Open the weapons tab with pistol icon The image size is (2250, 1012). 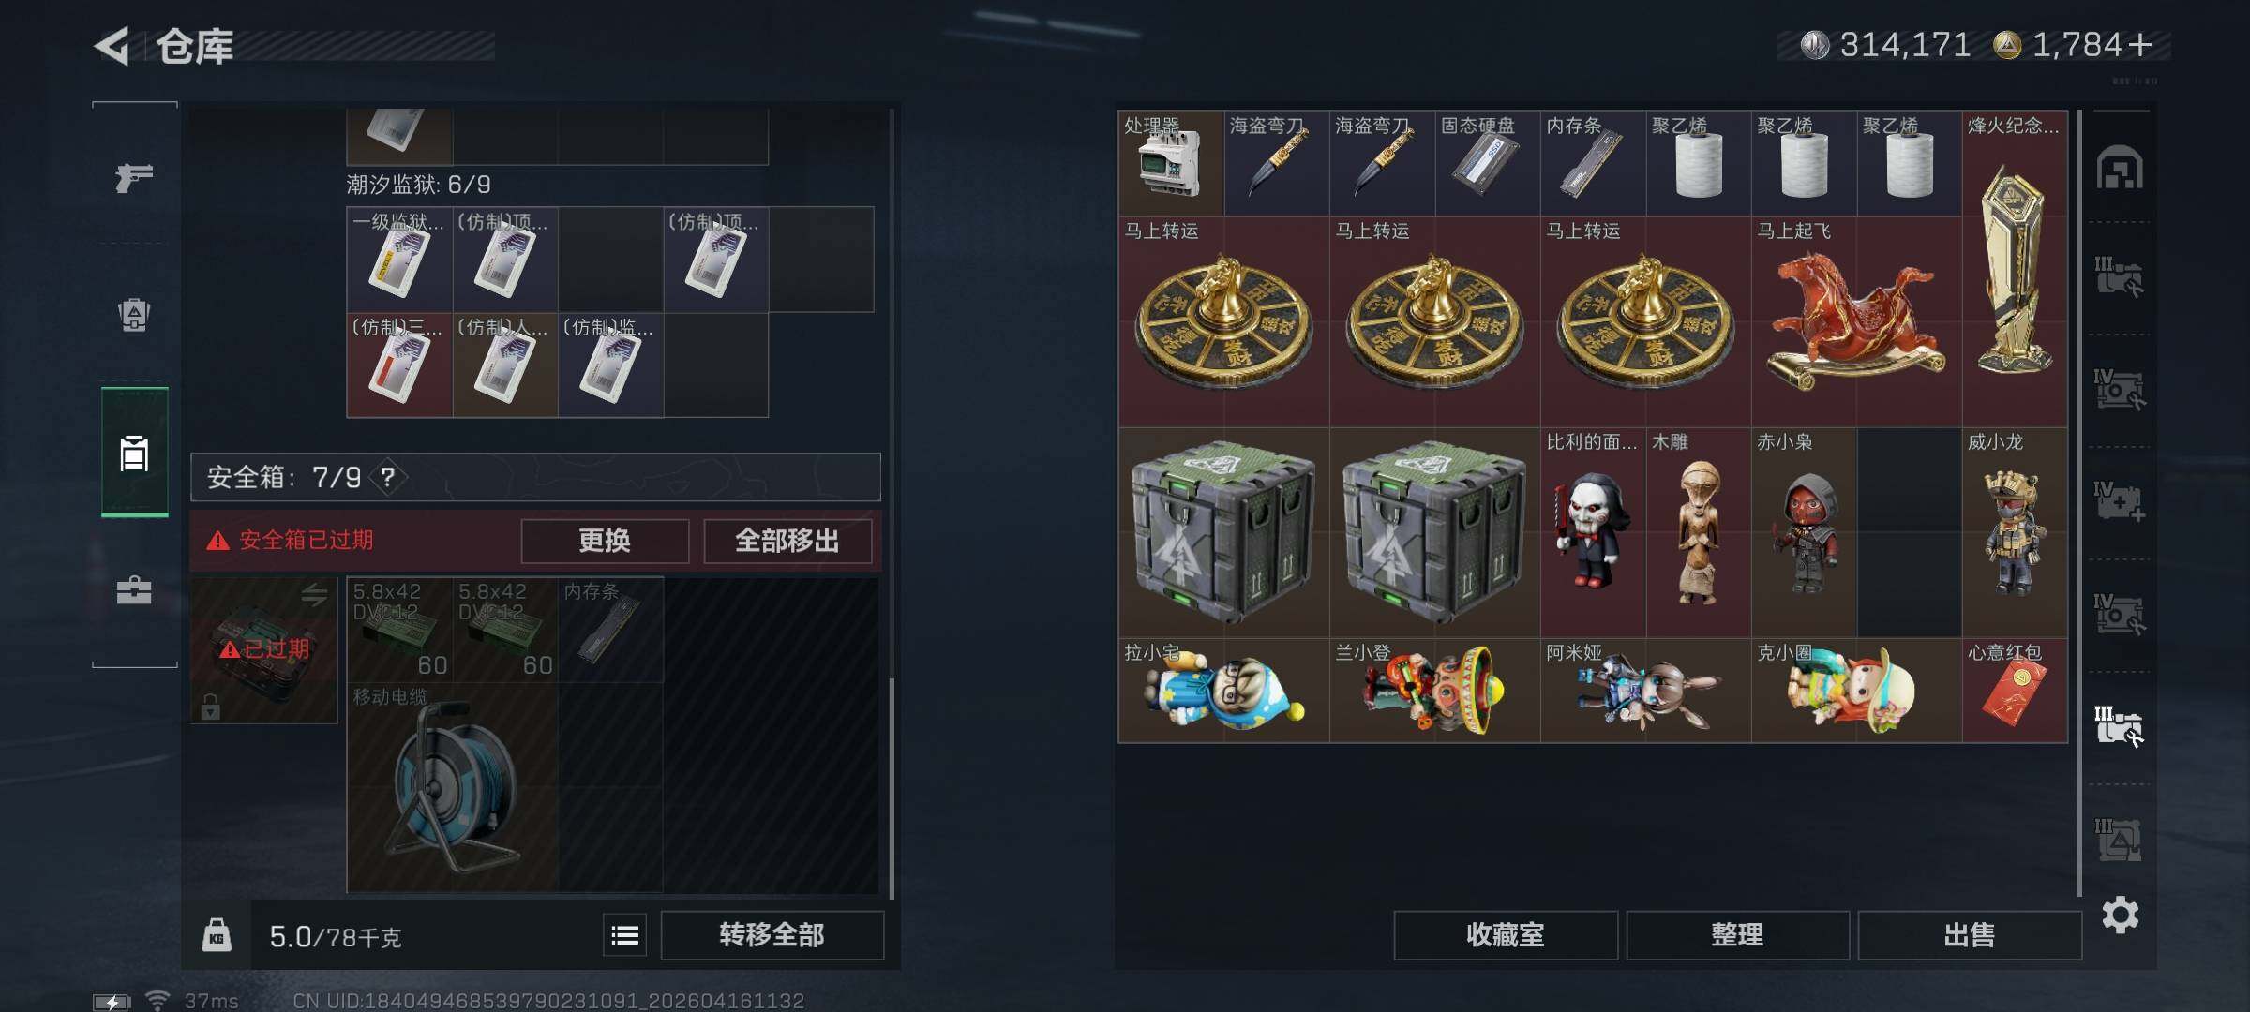tap(134, 176)
